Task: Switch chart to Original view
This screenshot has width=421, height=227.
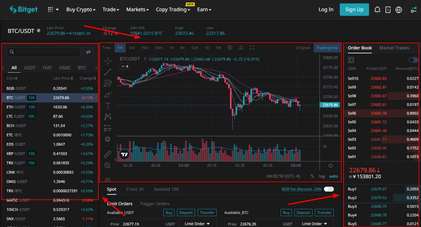Action: (x=303, y=48)
